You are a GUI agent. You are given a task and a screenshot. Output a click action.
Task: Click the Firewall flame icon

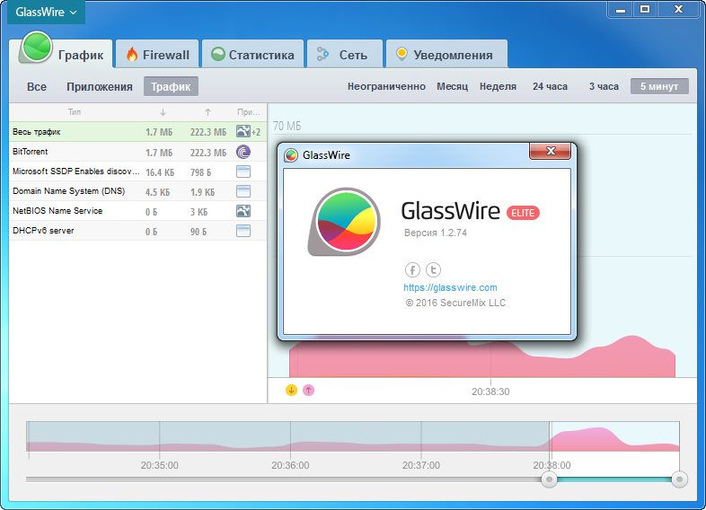tap(132, 55)
